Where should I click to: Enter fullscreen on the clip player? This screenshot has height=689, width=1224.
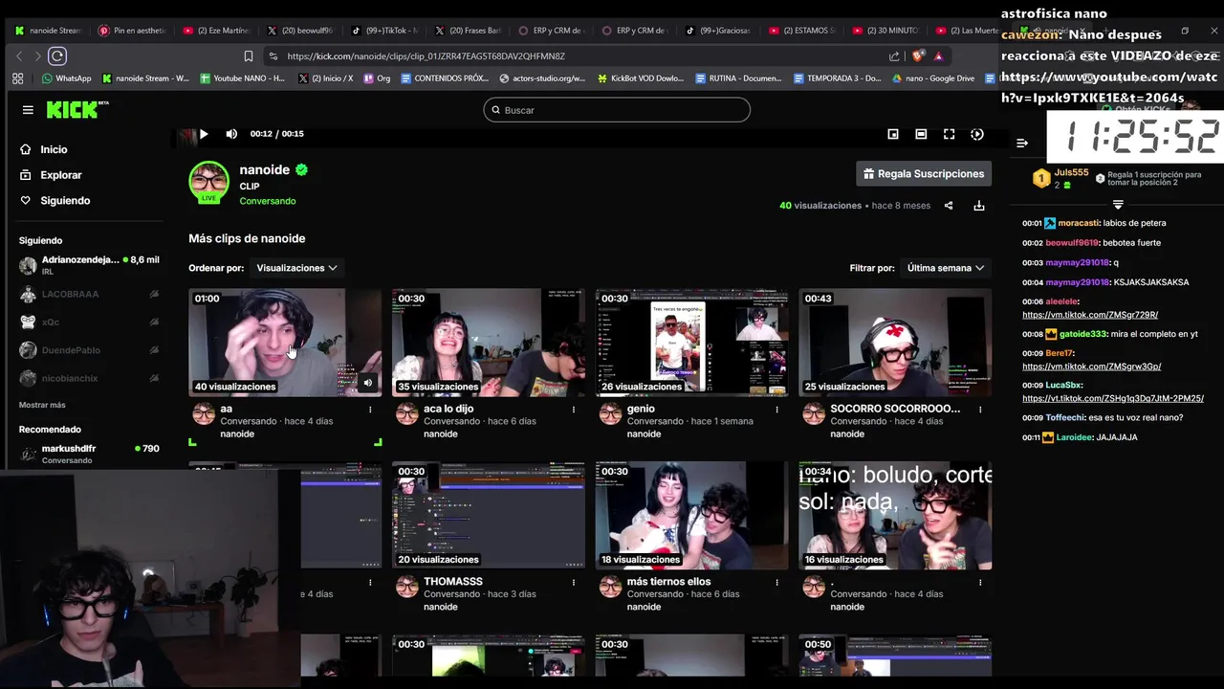949,134
